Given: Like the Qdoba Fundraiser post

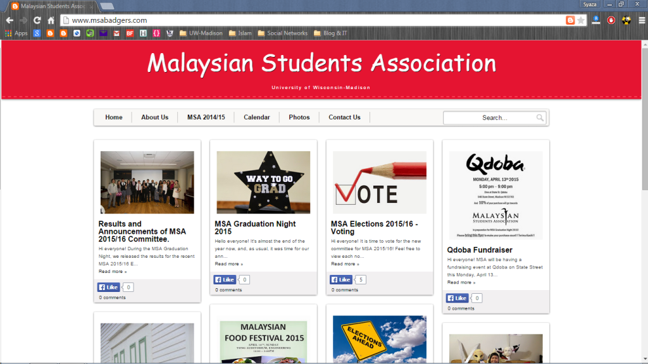Looking at the screenshot, I should coord(457,298).
